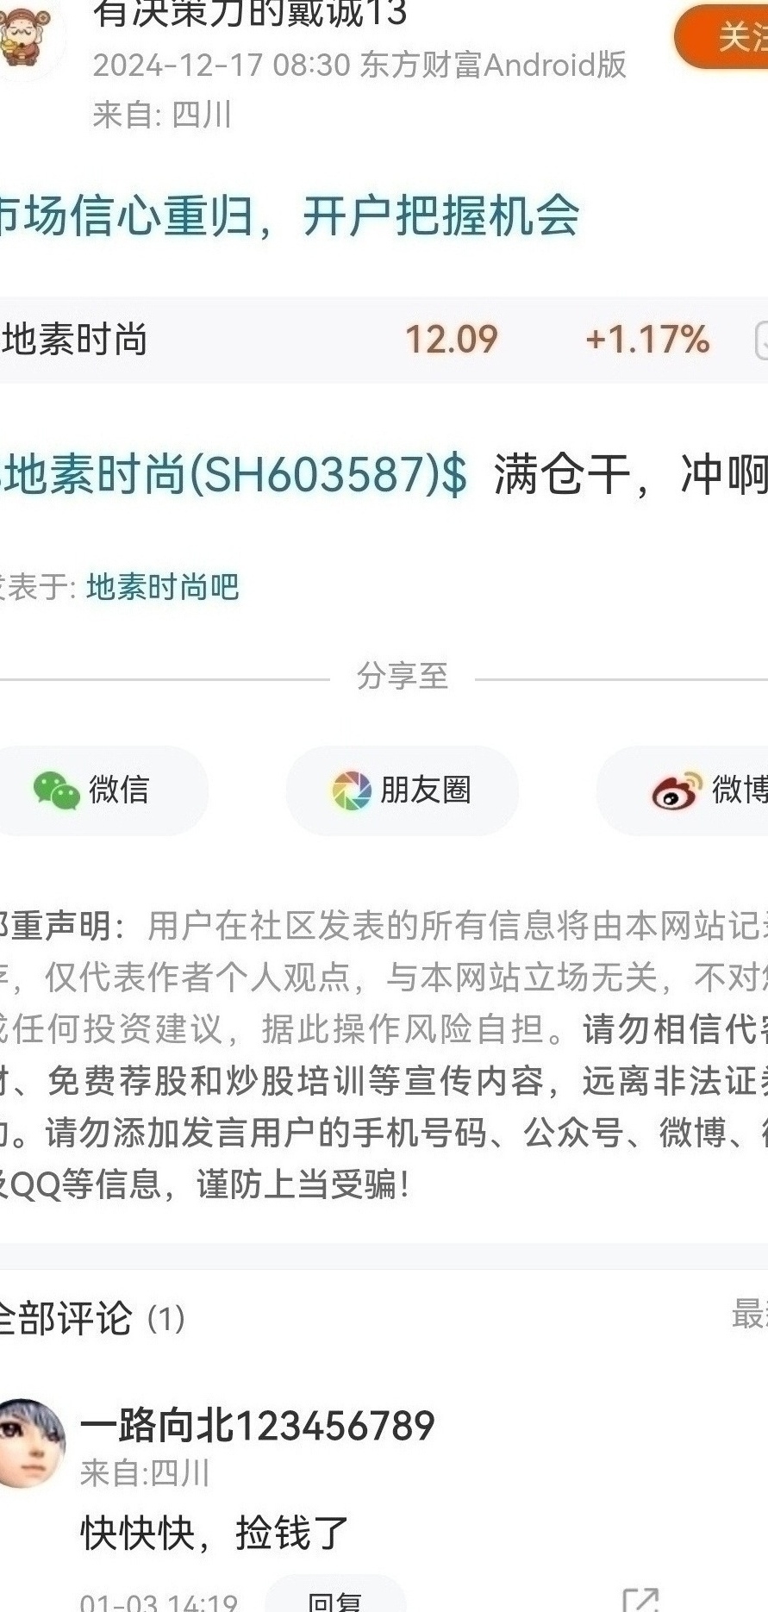
Task: Open the comment sort option at right
Action: click(749, 1315)
